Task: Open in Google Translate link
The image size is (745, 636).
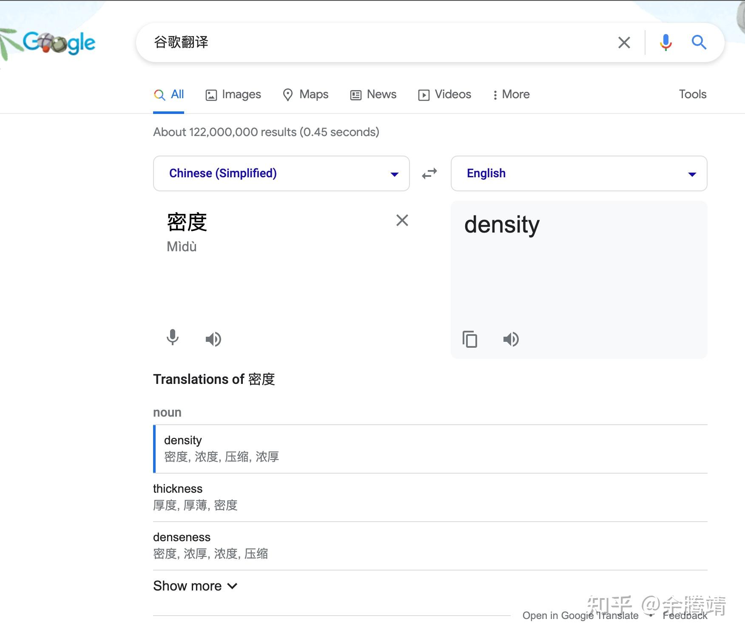Action: (580, 616)
